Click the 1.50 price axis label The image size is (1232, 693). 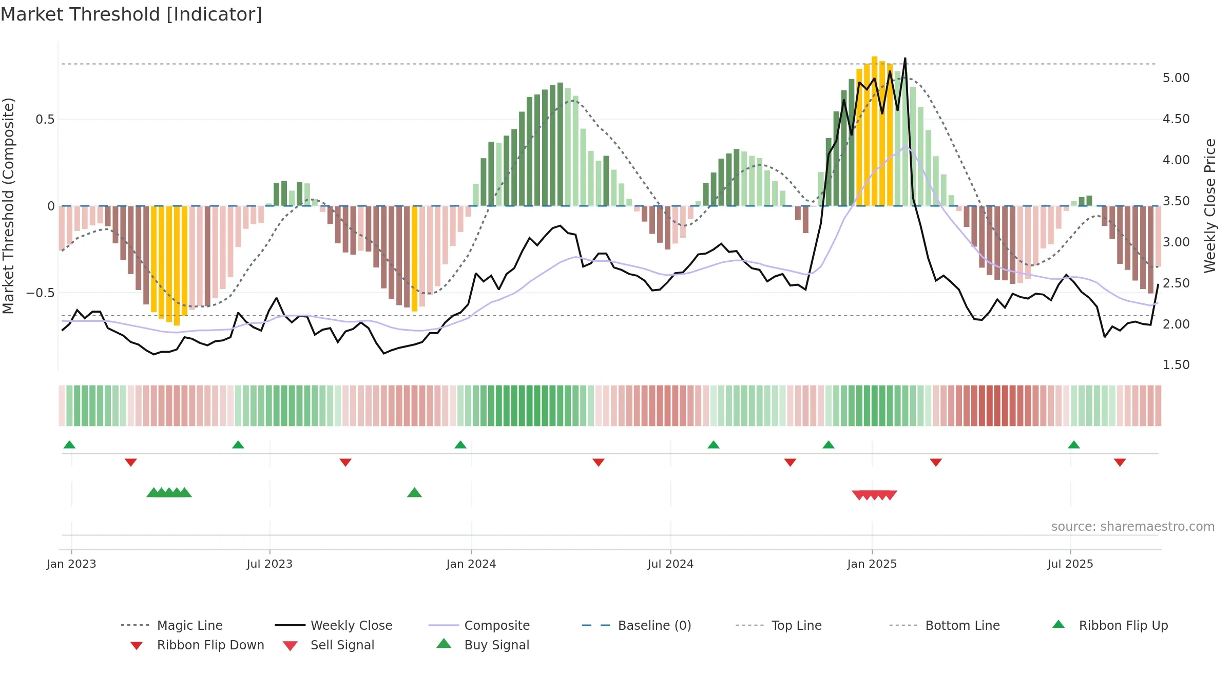tap(1176, 365)
